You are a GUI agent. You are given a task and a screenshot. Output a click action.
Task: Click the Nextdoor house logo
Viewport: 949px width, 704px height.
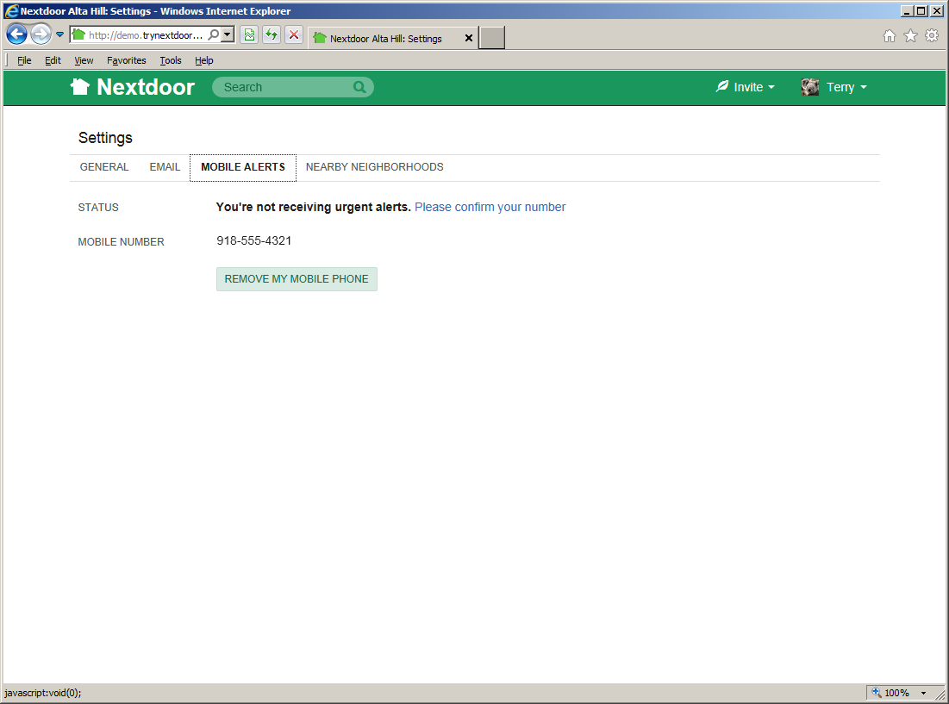(x=80, y=87)
